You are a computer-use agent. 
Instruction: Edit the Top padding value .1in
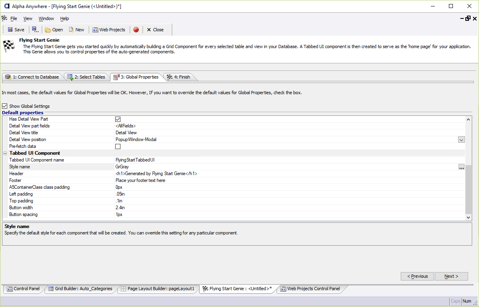point(289,201)
